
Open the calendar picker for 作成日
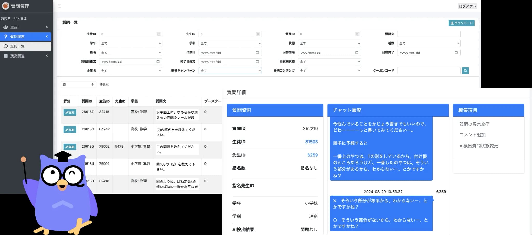[257, 52]
